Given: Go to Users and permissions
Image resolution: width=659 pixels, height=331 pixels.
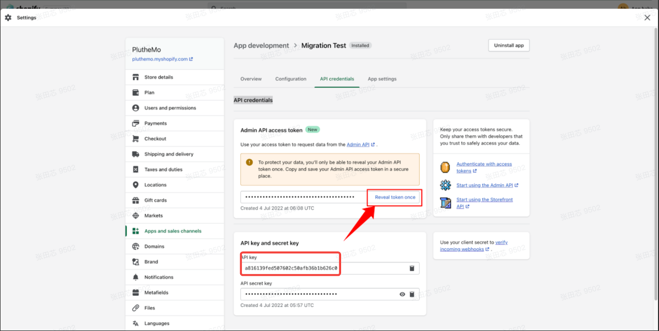Looking at the screenshot, I should 175,108.
